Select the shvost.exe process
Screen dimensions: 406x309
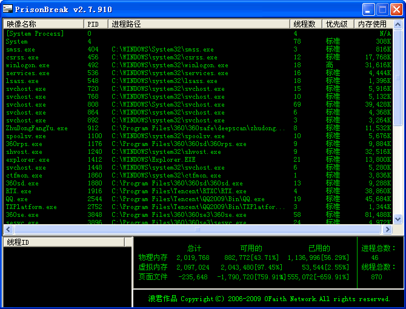(x=198, y=152)
